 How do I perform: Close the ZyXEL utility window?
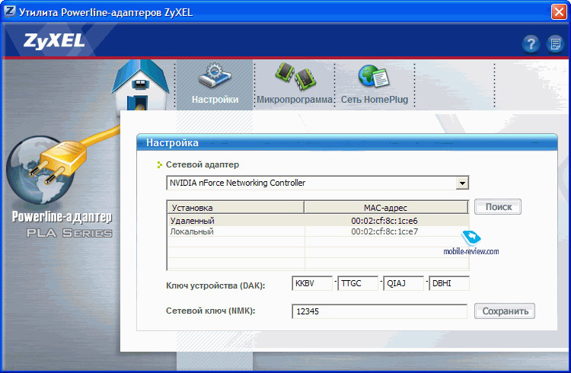(x=559, y=11)
